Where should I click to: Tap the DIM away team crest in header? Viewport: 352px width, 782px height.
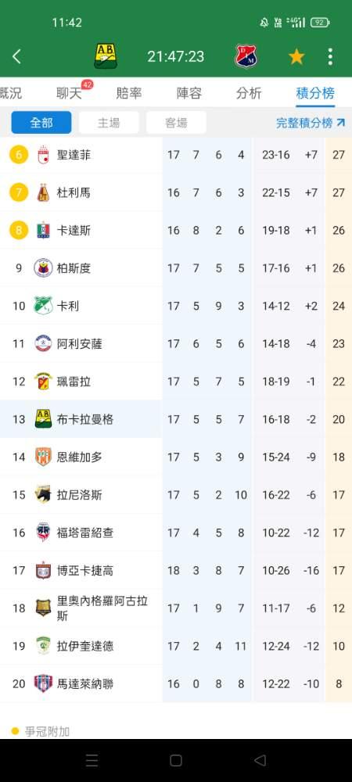click(246, 56)
